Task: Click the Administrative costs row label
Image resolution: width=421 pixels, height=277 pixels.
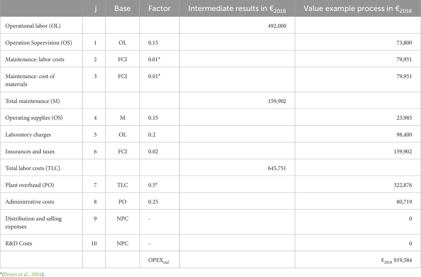Action: pyautogui.click(x=30, y=202)
